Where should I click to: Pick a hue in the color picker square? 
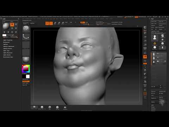click(x=26, y=69)
